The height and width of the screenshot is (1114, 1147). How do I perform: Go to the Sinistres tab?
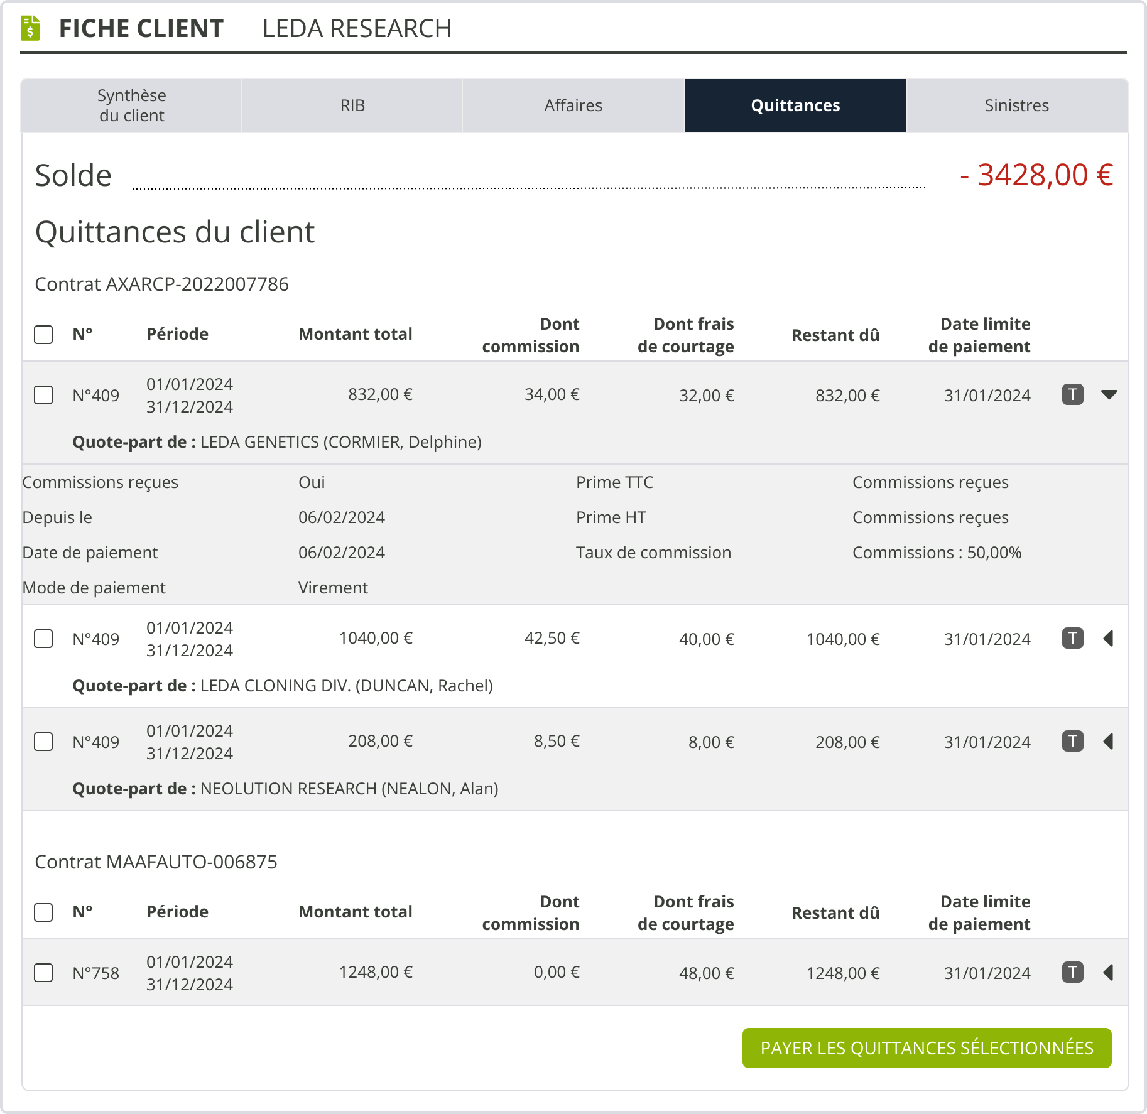coord(1016,105)
